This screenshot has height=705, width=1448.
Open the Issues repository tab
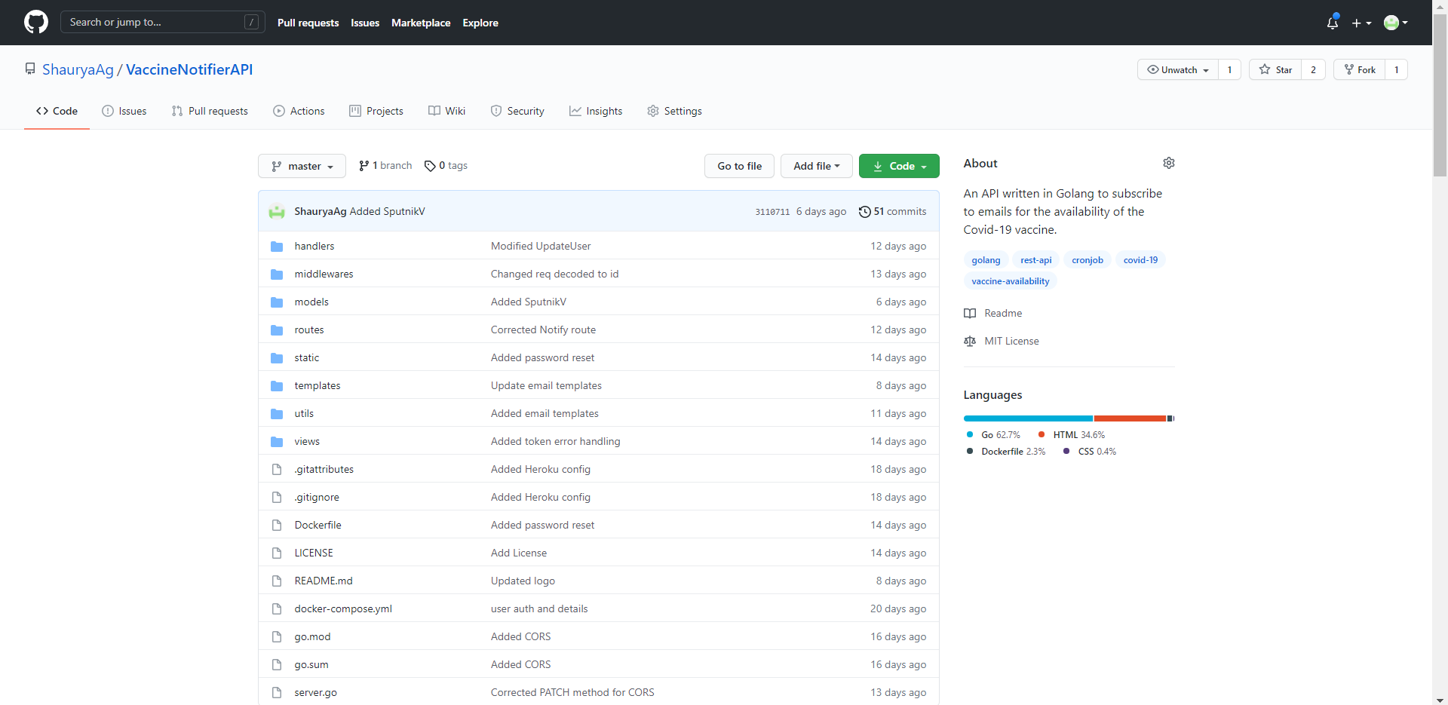click(x=124, y=111)
